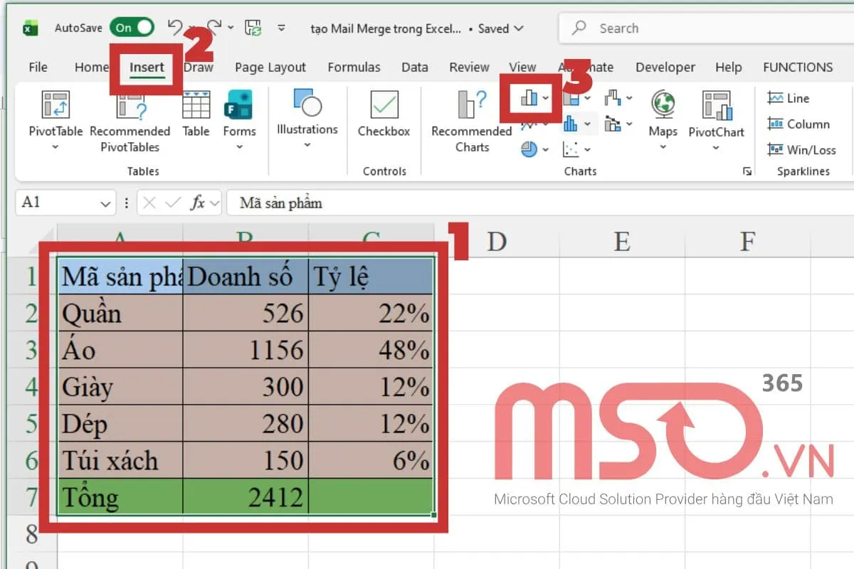Open the Developer tab
This screenshot has width=854, height=569.
[x=665, y=67]
